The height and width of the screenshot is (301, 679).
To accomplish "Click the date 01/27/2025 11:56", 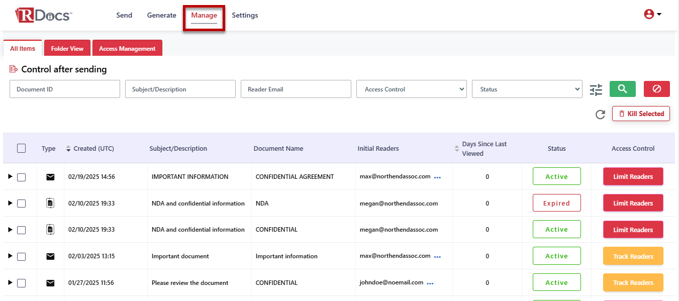I will point(91,283).
